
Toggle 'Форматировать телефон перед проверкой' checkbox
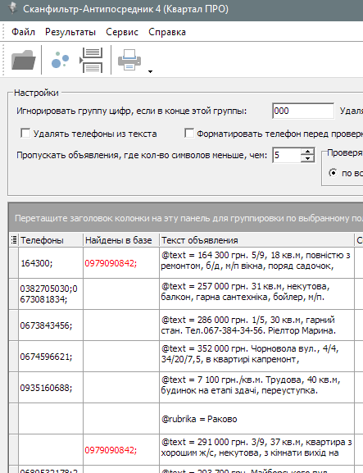pos(189,133)
